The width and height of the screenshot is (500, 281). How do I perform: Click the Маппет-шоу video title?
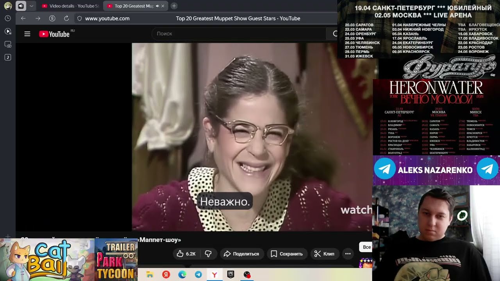click(x=159, y=240)
